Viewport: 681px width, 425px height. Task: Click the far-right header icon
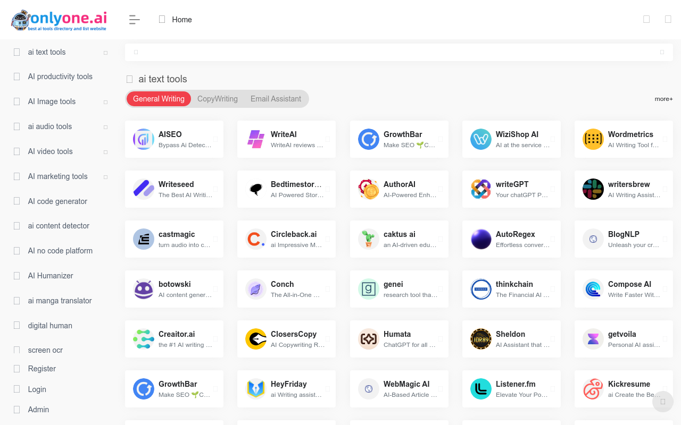[x=668, y=20]
